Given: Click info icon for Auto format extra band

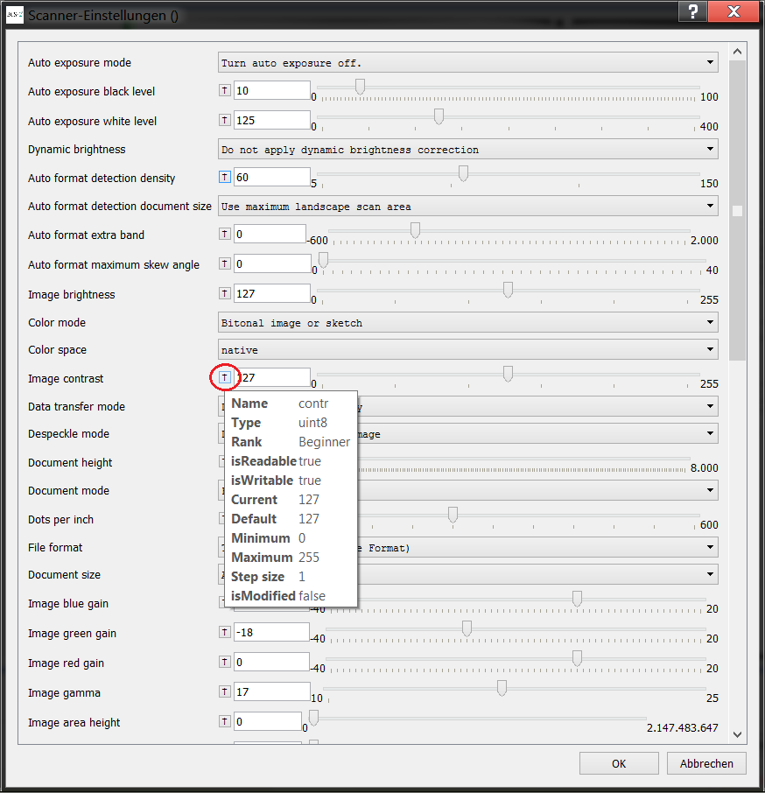Looking at the screenshot, I should point(224,234).
